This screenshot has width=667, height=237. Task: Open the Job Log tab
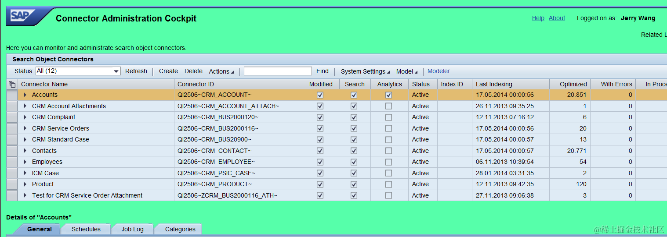click(133, 229)
